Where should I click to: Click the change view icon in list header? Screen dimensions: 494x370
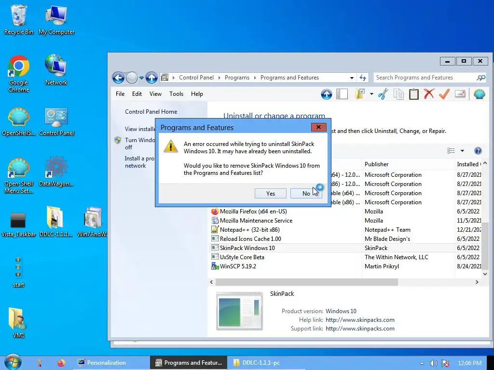[x=451, y=151]
